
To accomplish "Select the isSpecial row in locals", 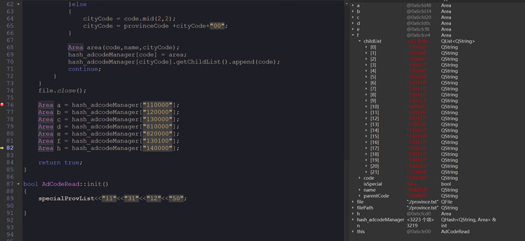I will point(437,184).
